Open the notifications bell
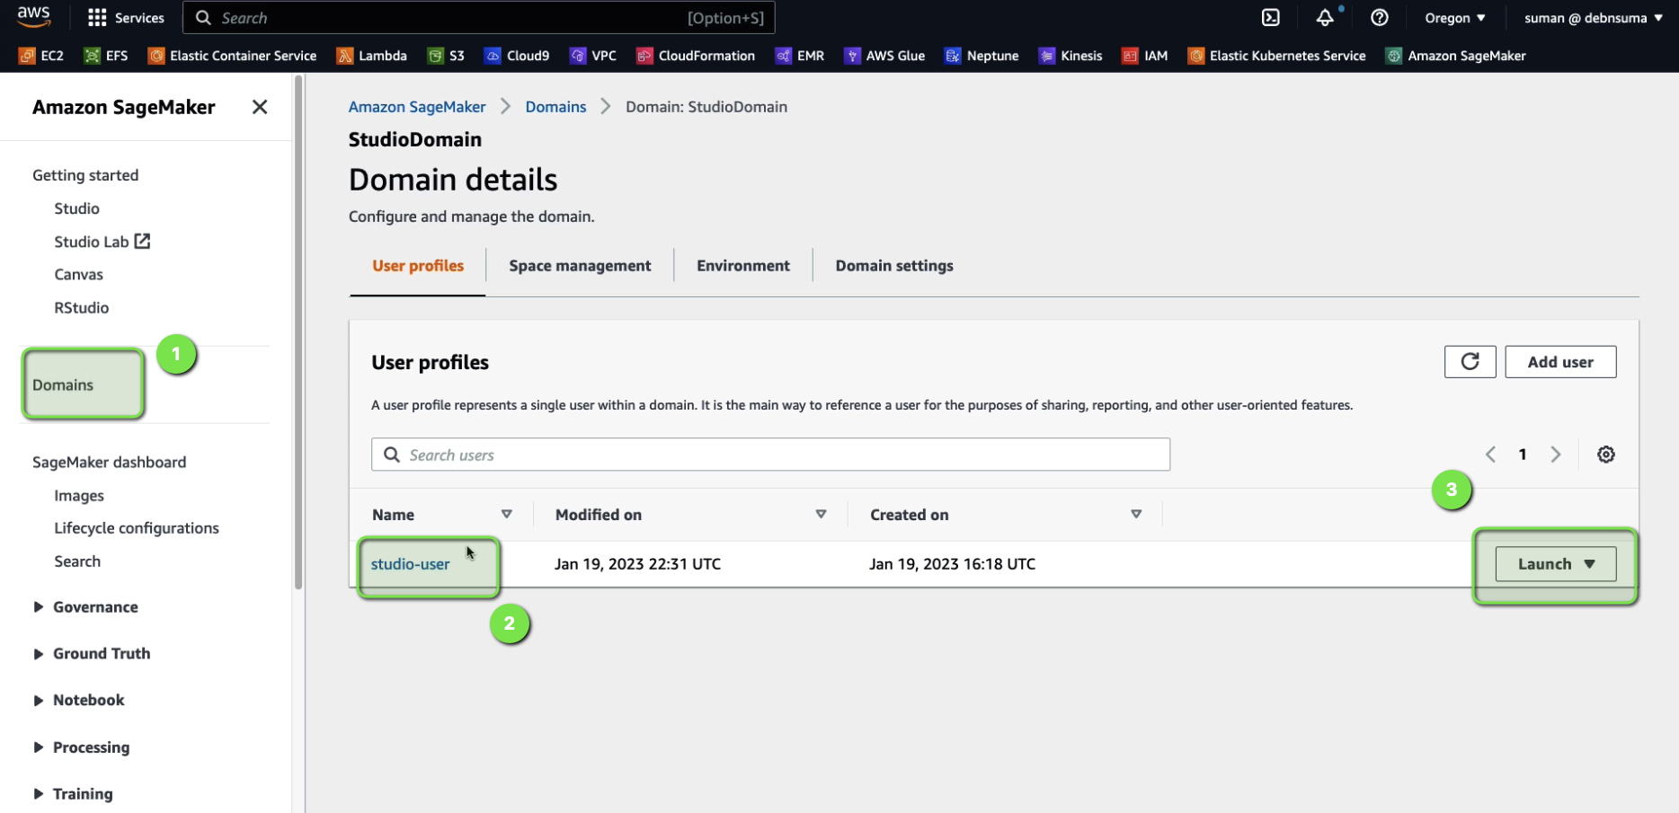The image size is (1679, 813). (x=1325, y=18)
